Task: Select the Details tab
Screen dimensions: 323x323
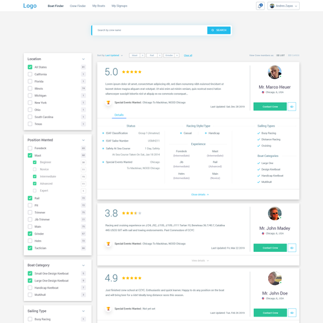Action: [x=119, y=115]
